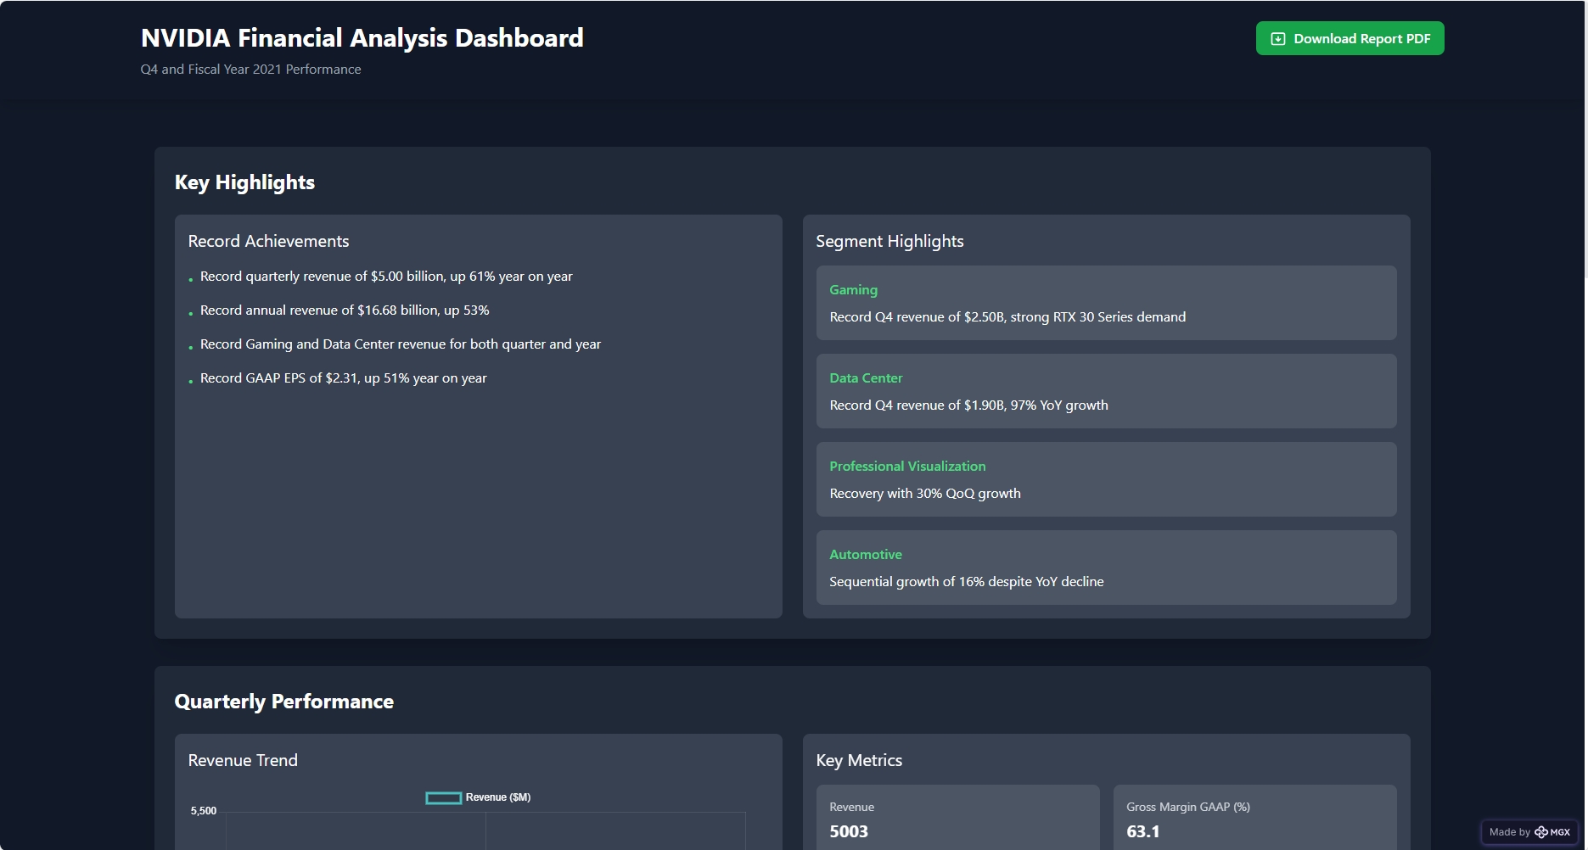
Task: Select the Sequential growth of 16% description
Action: [967, 582]
